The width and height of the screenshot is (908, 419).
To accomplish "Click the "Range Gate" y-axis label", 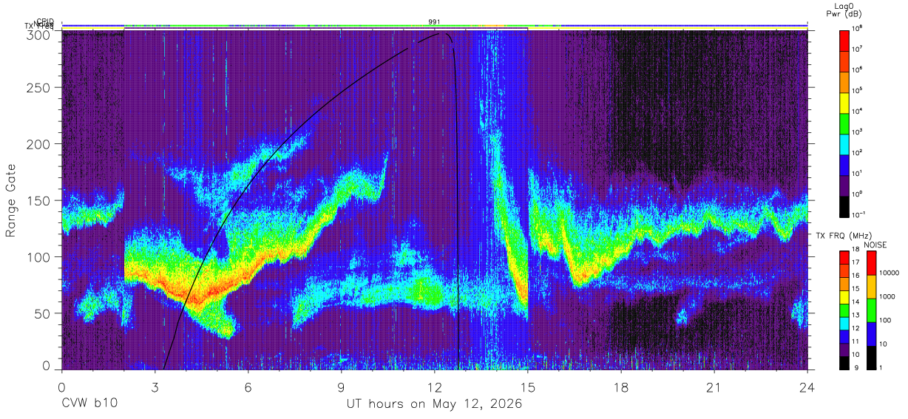I will tap(11, 201).
